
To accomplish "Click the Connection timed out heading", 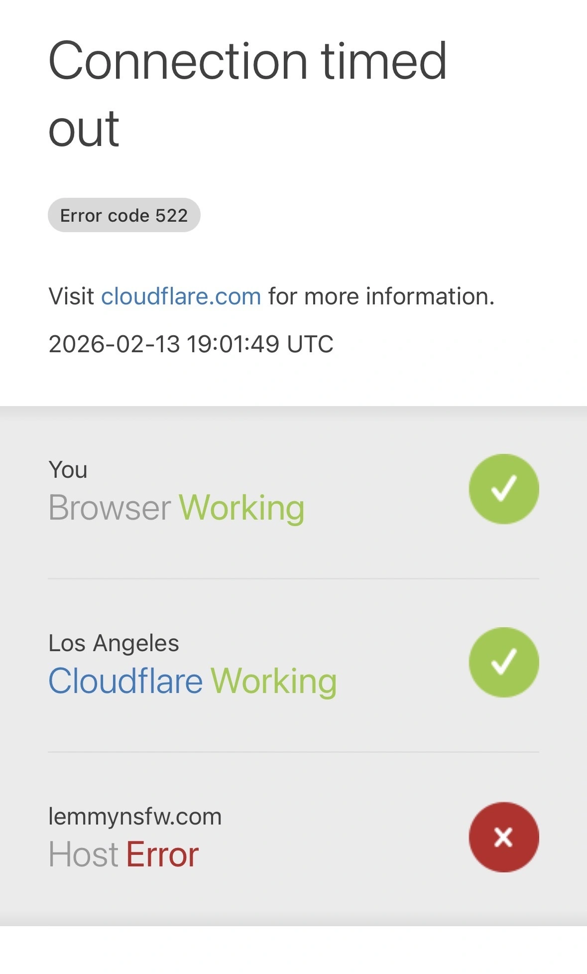I will (247, 95).
